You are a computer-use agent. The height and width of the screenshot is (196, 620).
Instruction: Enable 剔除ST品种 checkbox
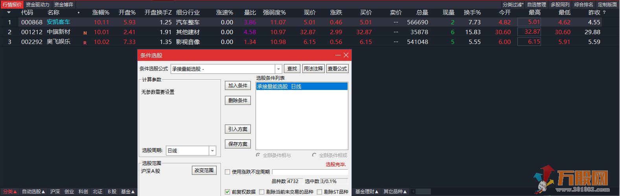click(320, 192)
